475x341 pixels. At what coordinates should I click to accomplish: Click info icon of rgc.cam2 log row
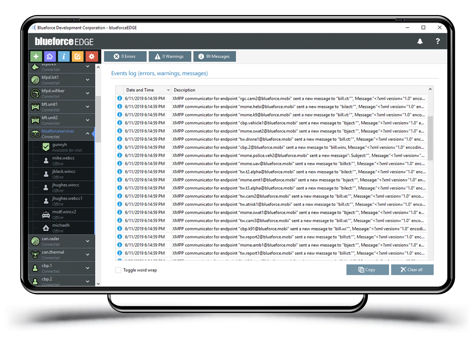click(119, 98)
